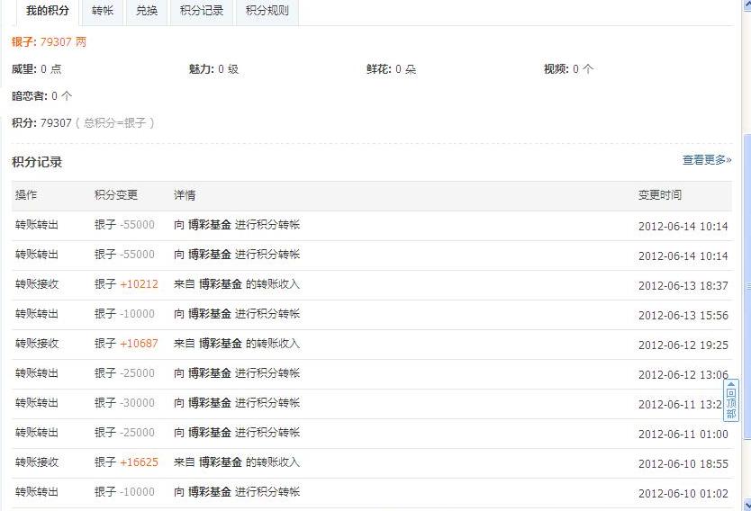Click the 银子: 79307 两 balance text
The width and height of the screenshot is (751, 511).
pos(50,42)
